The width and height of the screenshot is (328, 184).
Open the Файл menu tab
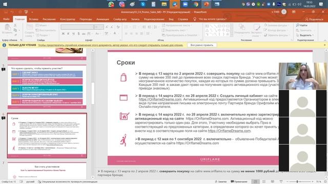point(6,19)
